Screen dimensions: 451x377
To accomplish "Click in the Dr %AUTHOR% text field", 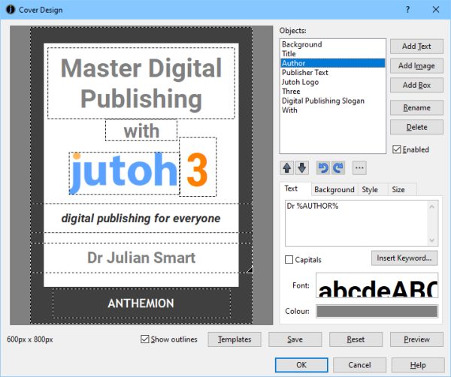I will pyautogui.click(x=362, y=223).
